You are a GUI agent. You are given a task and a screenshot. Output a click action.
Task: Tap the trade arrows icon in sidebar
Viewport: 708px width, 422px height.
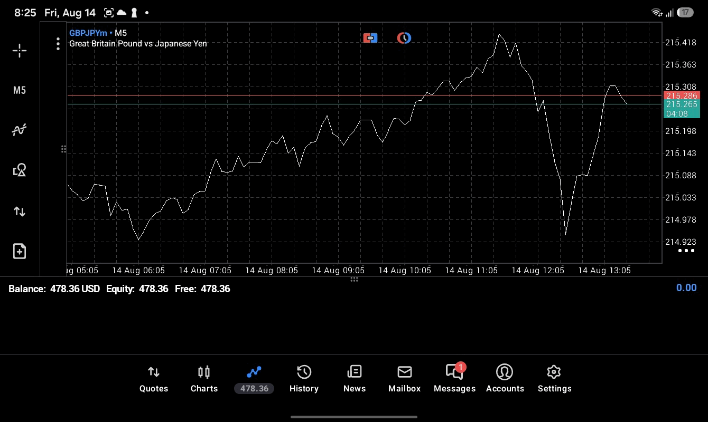click(20, 212)
